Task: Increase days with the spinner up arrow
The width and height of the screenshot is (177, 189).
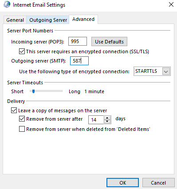Action: pyautogui.click(x=107, y=118)
